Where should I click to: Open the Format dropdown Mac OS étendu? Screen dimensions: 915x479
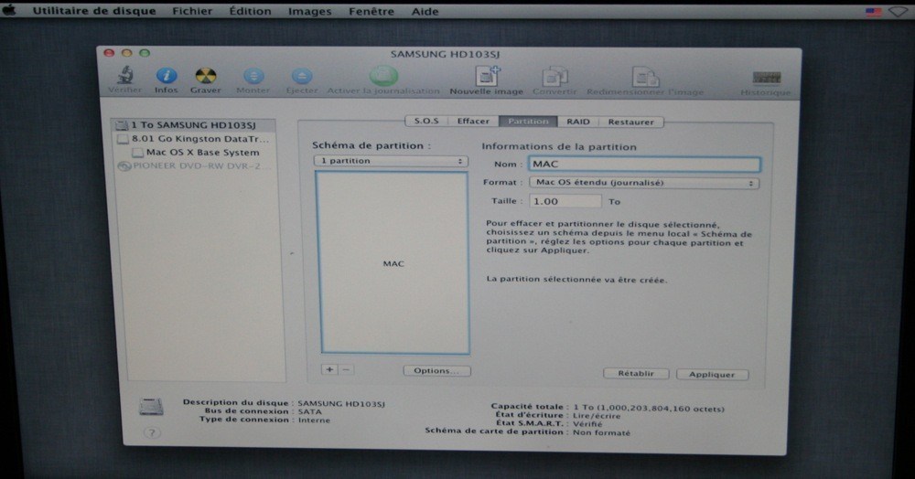coord(643,183)
